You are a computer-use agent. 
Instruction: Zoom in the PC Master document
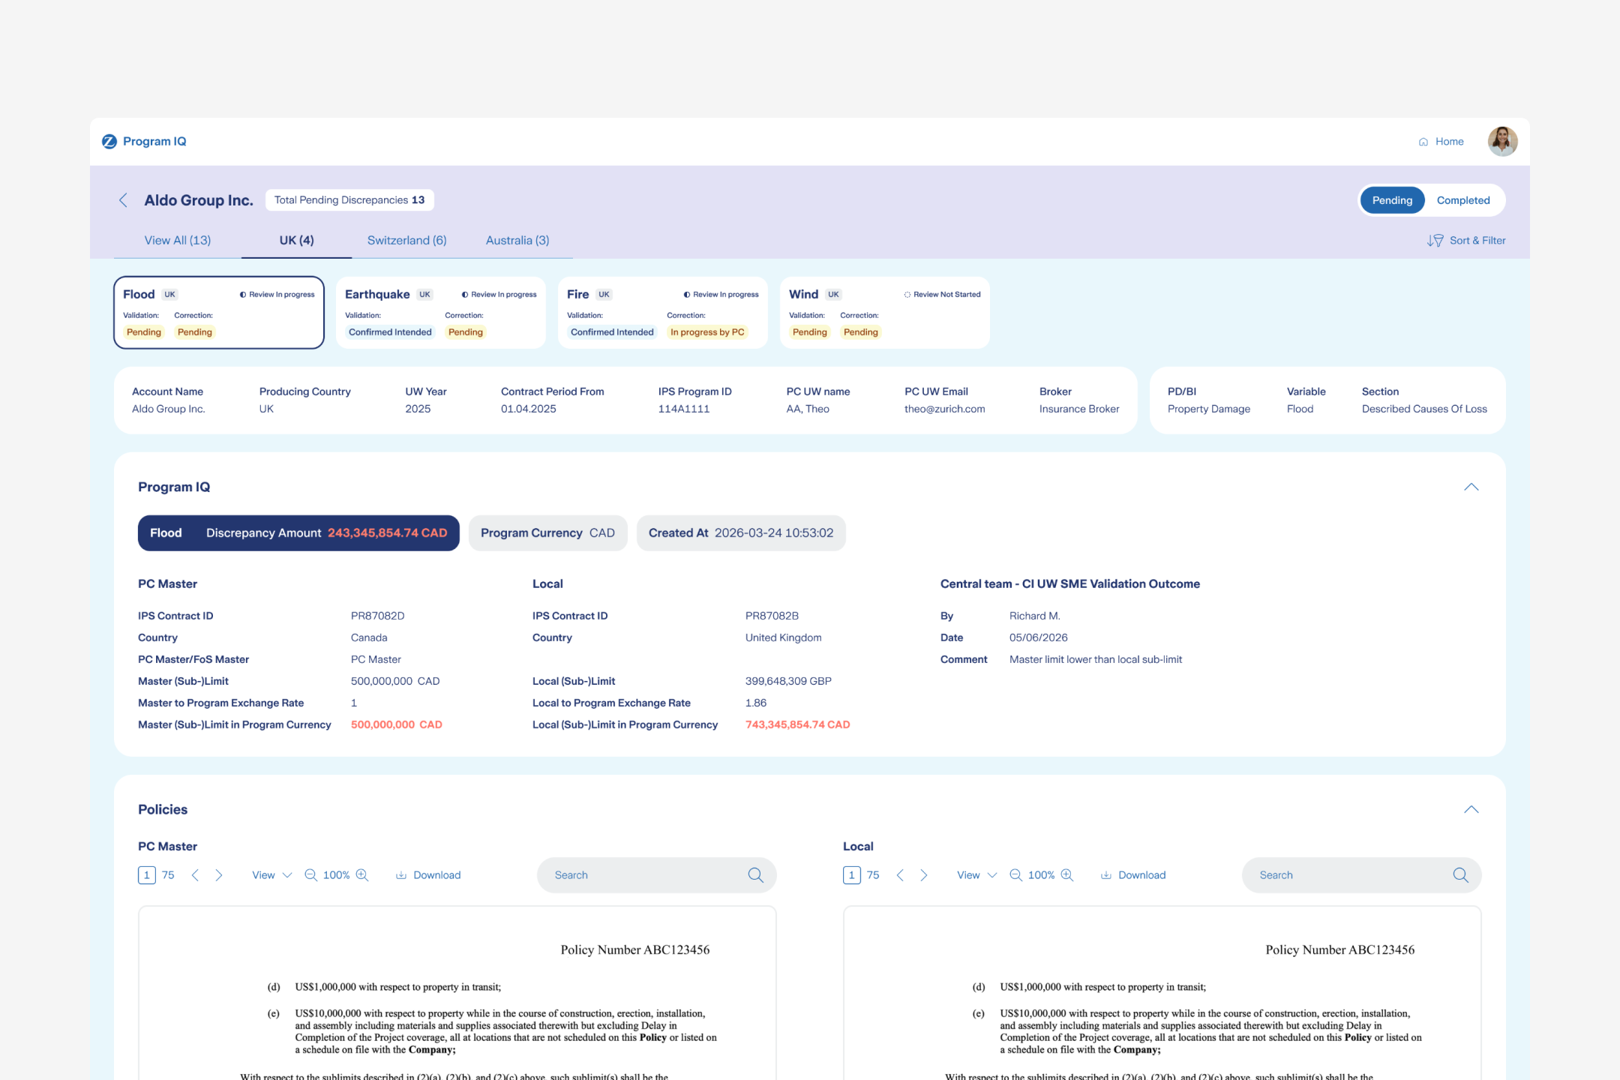[362, 875]
